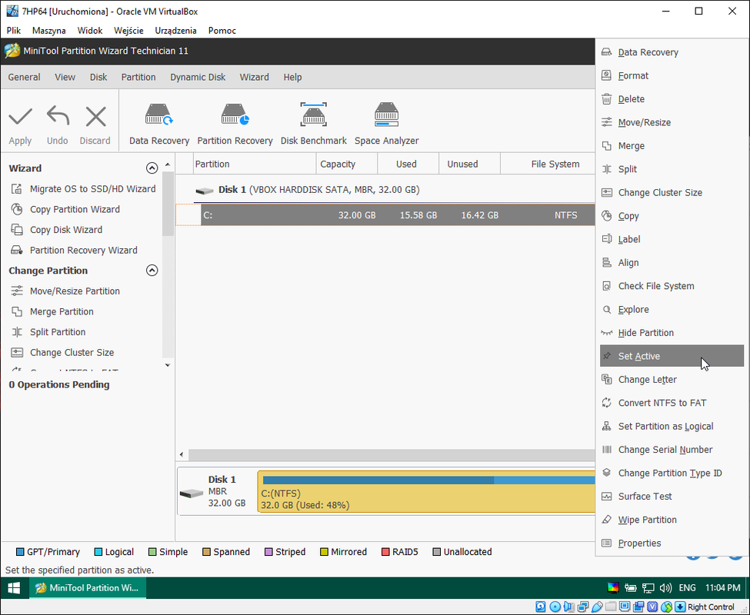Choose Change Letter in context menu
750x615 pixels.
click(x=672, y=380)
